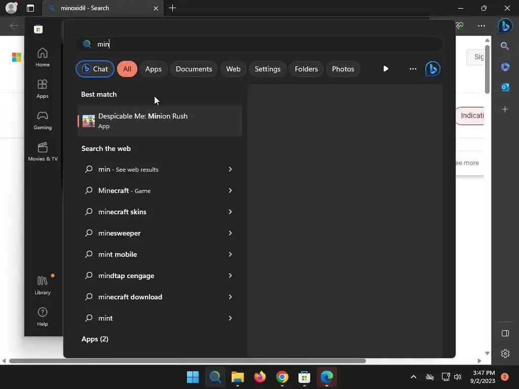
Task: Open Bing chat in Edge sidebar top
Action: [x=505, y=25]
